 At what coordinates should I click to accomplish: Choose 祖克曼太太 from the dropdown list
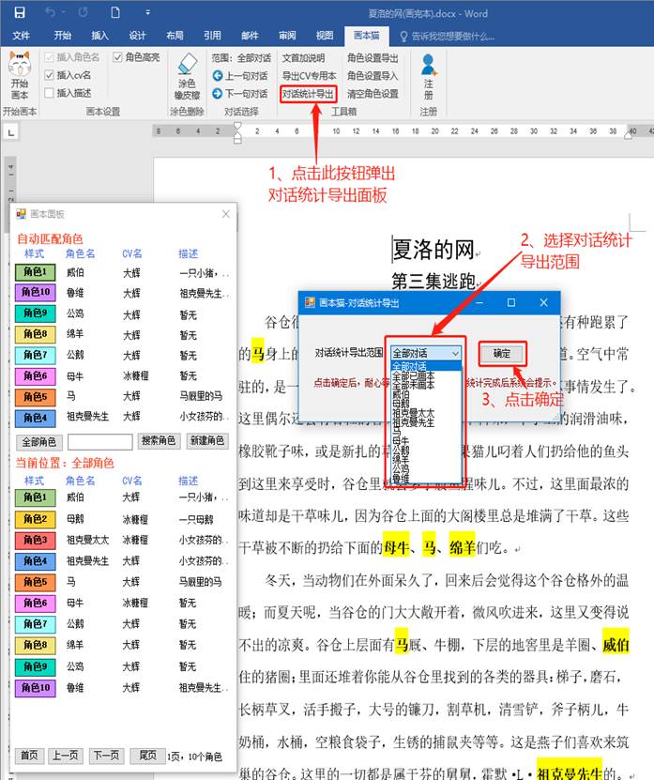[426, 413]
